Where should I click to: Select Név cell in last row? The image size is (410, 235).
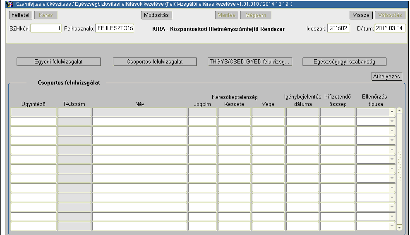(139, 226)
